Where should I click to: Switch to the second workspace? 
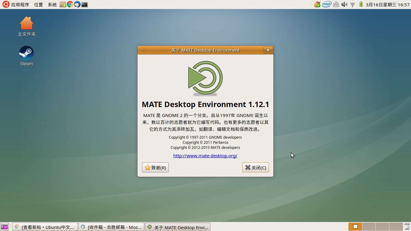[369, 227]
